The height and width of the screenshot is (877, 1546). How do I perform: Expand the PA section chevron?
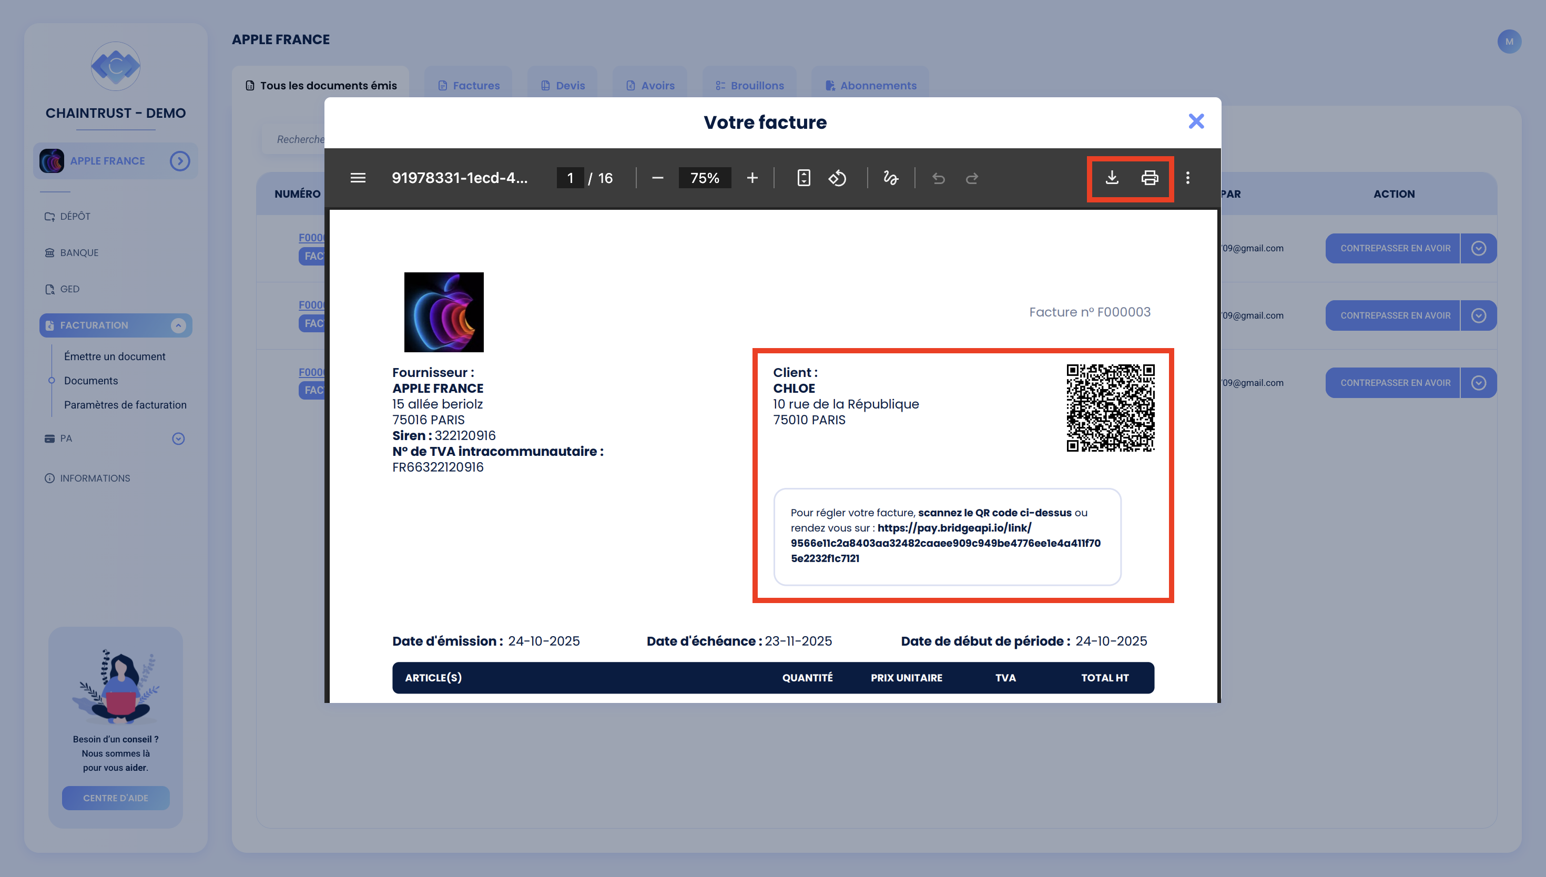(178, 438)
